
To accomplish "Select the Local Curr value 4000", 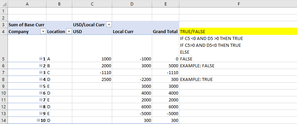I will [132, 93].
